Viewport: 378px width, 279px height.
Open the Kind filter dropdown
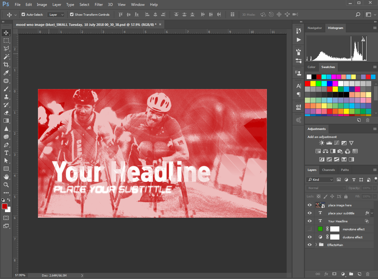click(320, 180)
